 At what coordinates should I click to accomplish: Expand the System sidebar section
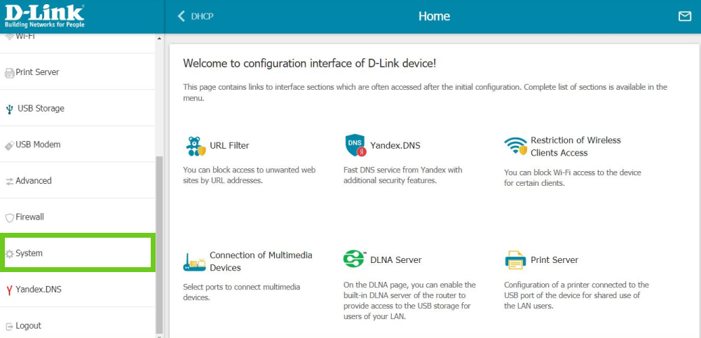pos(29,253)
